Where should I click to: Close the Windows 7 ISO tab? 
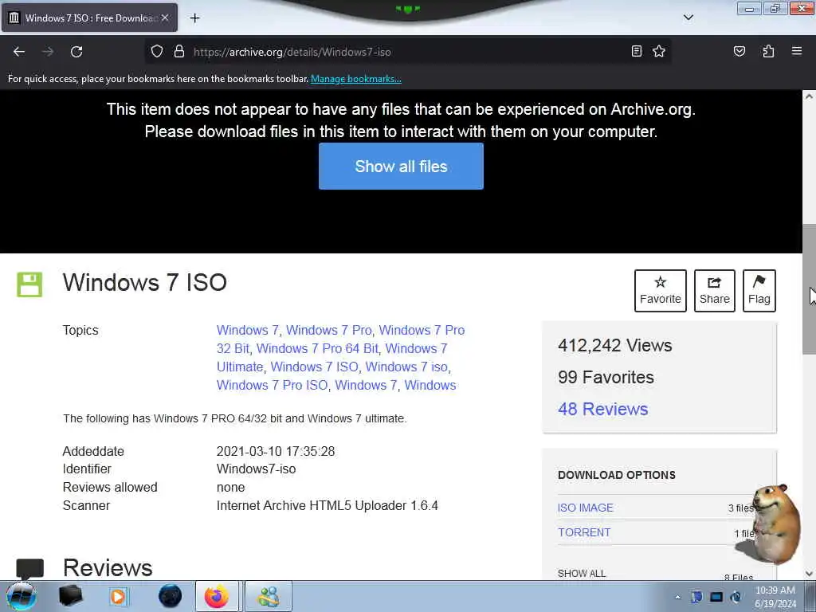tap(164, 18)
